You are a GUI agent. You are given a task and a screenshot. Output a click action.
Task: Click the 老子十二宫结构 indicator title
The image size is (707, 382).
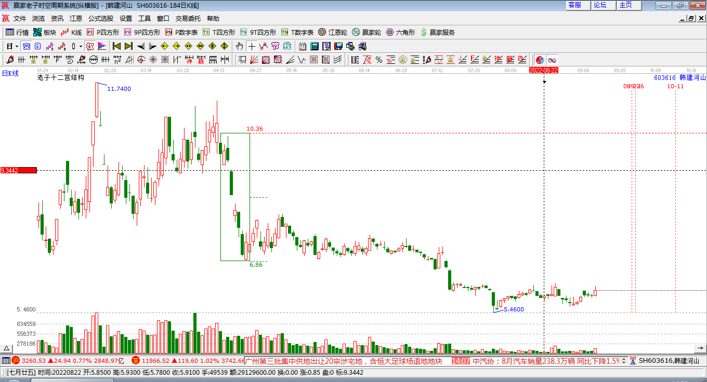60,78
